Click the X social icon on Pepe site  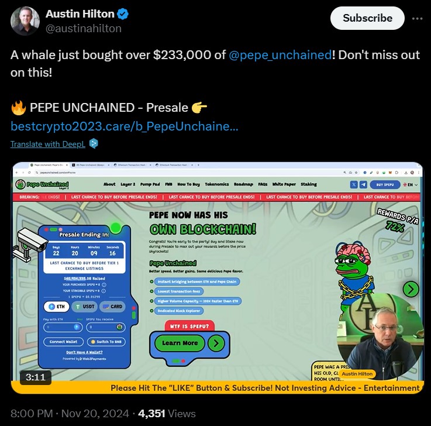354,184
